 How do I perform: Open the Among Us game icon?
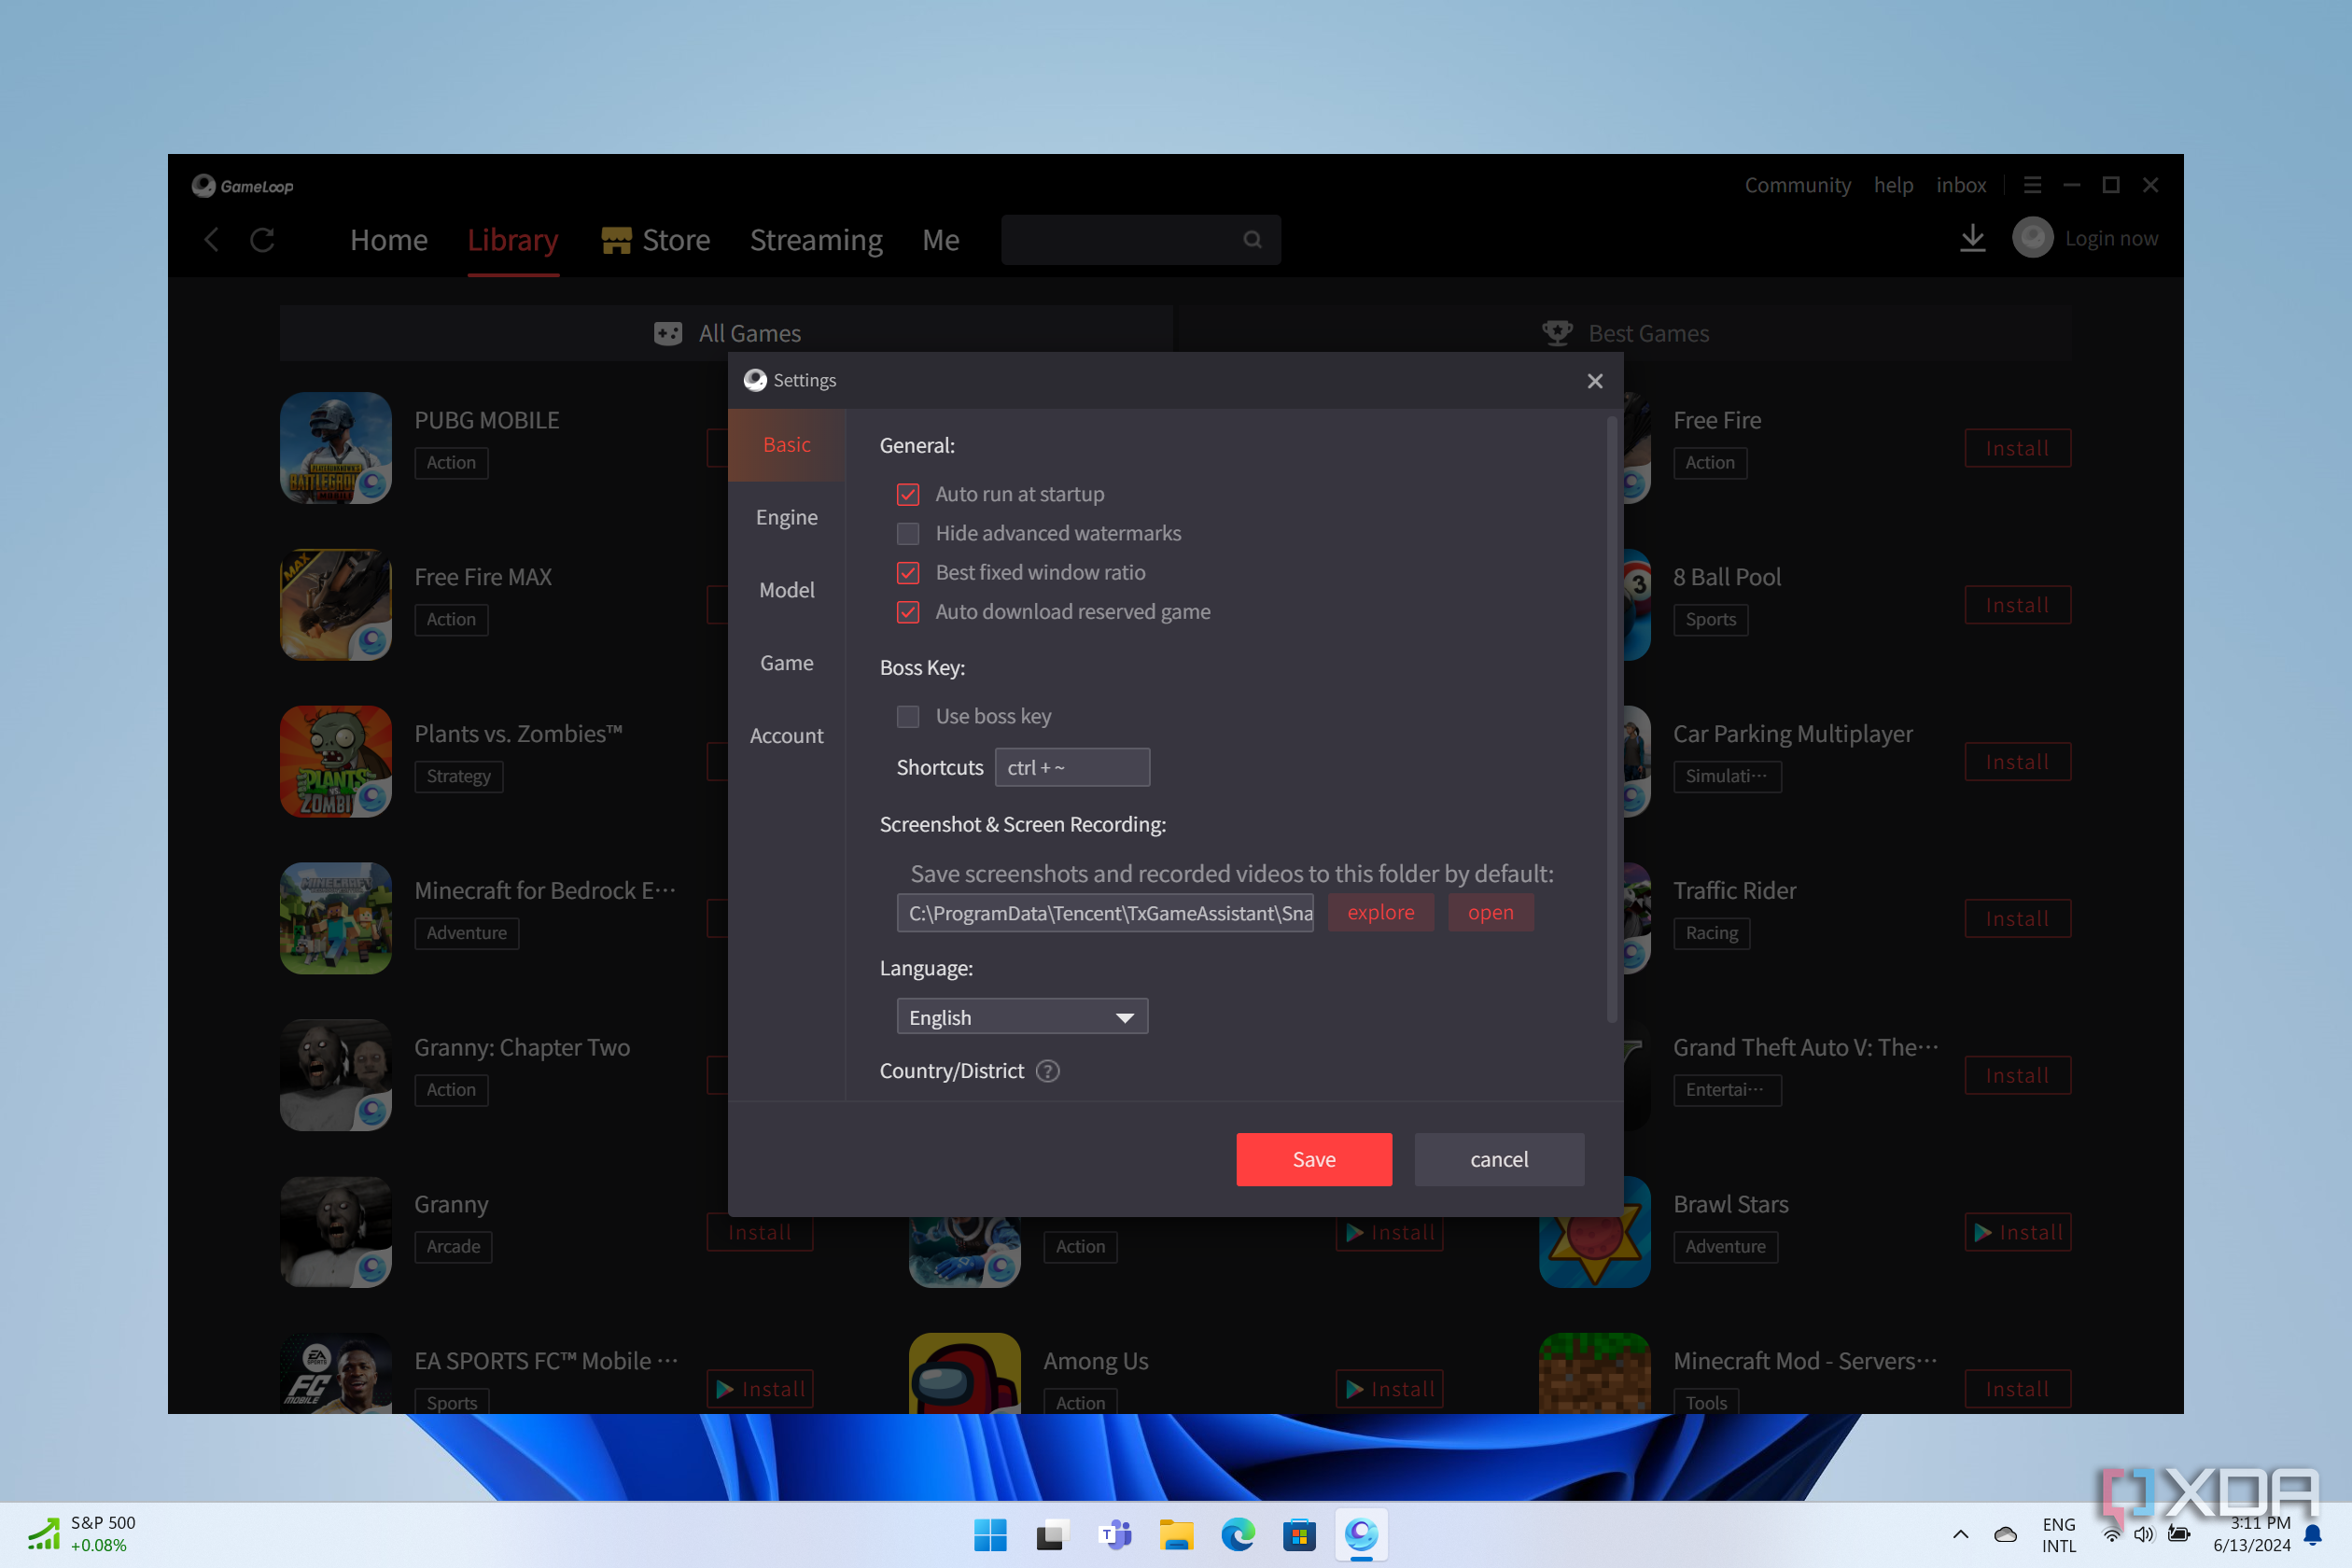965,1373
